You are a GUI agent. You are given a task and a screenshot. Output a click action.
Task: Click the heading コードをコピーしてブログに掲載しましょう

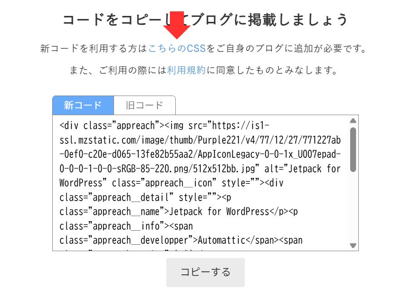pyautogui.click(x=205, y=20)
